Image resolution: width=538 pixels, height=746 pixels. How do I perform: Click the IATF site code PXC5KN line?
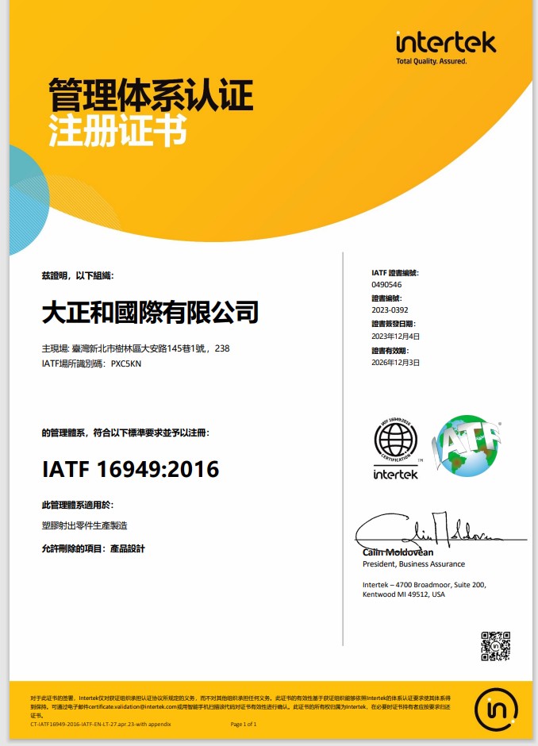pyautogui.click(x=91, y=363)
